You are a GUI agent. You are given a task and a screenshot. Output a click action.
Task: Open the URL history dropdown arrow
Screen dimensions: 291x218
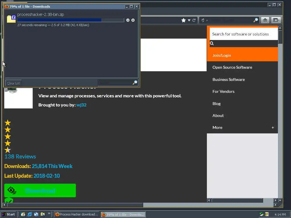coord(189,20)
